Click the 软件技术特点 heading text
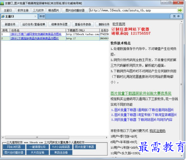Screen dimensions: 189x160 click(x=120, y=43)
